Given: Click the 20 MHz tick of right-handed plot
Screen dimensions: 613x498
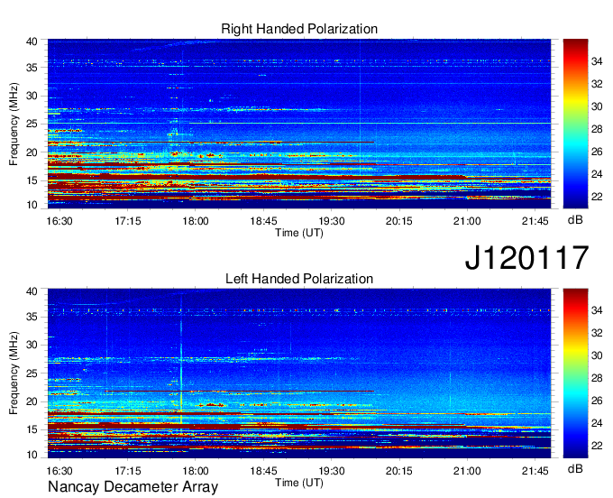Looking at the screenshot, I should [x=32, y=152].
